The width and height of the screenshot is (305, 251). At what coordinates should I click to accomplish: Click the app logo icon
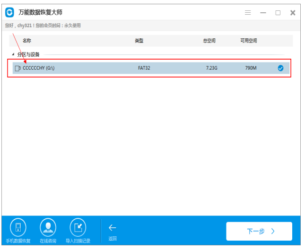coord(9,12)
